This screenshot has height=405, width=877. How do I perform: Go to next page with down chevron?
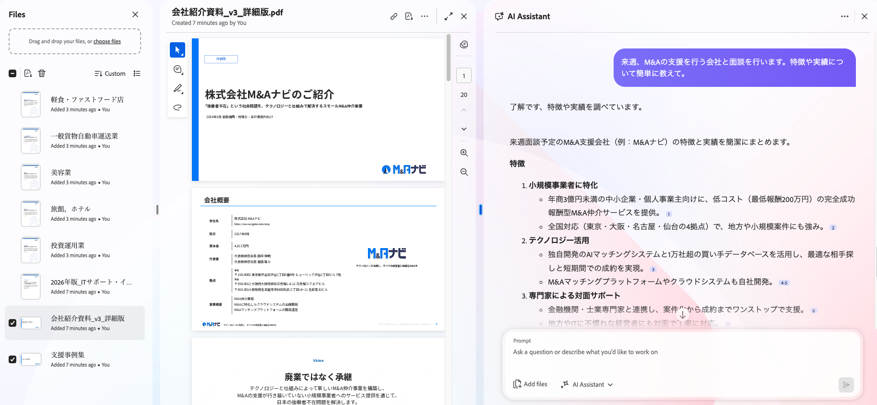[464, 129]
